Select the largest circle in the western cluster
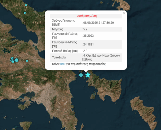 tap(17, 60)
